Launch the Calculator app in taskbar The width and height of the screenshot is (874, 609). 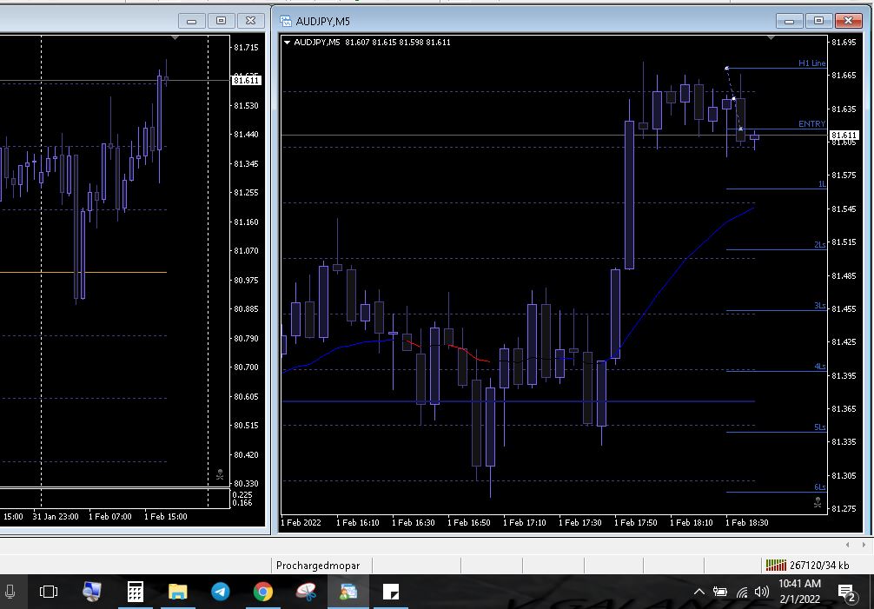point(135,592)
